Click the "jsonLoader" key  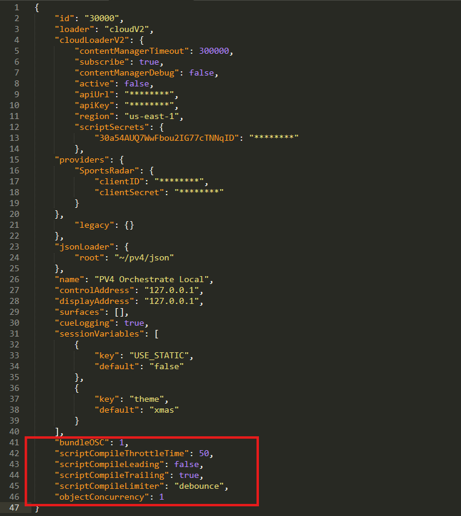84,247
